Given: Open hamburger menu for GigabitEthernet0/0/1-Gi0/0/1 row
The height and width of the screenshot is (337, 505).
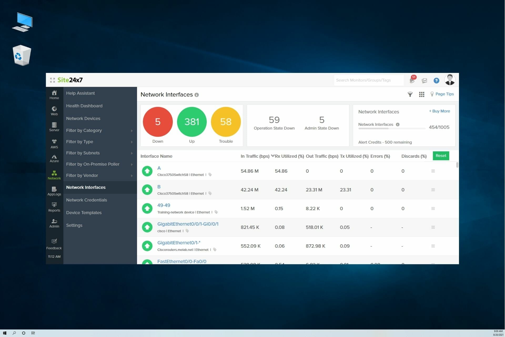Looking at the screenshot, I should (433, 227).
